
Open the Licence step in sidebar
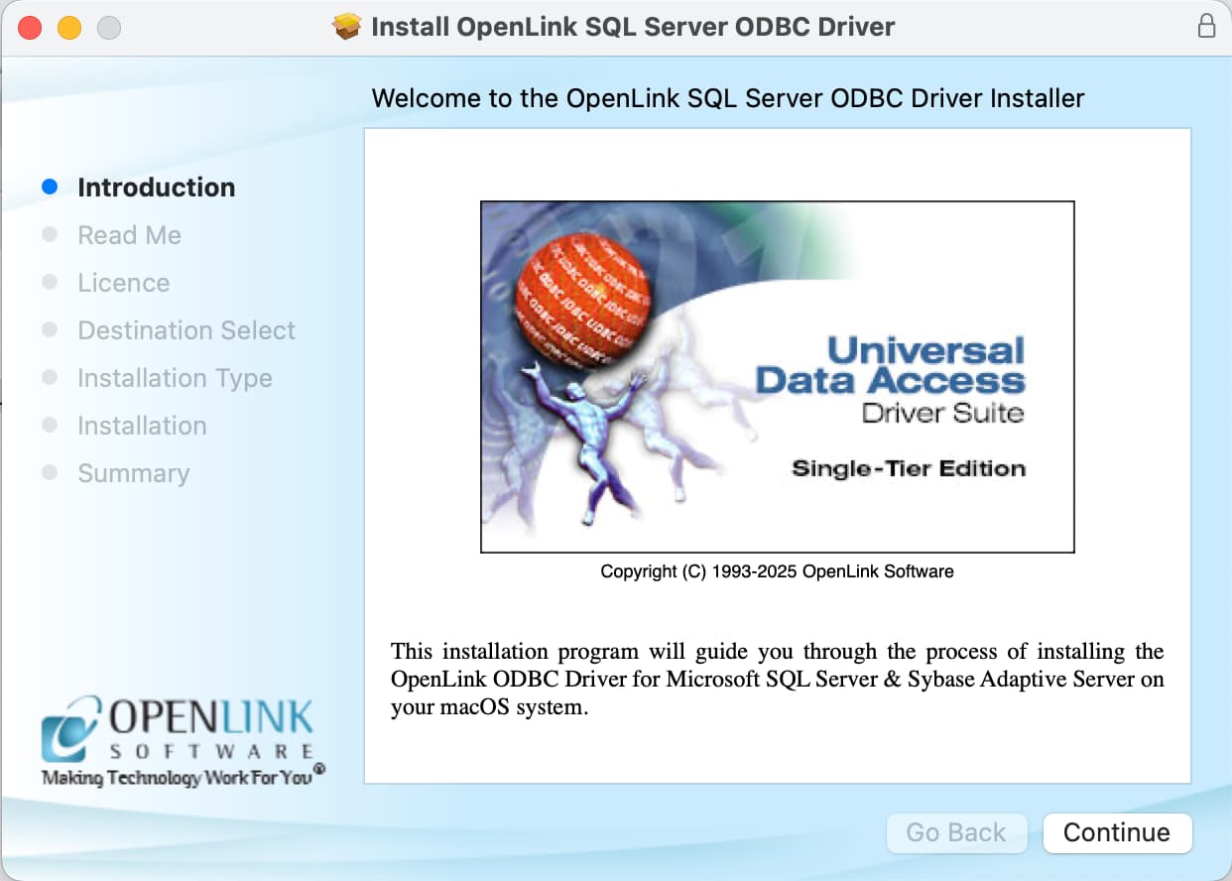tap(123, 283)
